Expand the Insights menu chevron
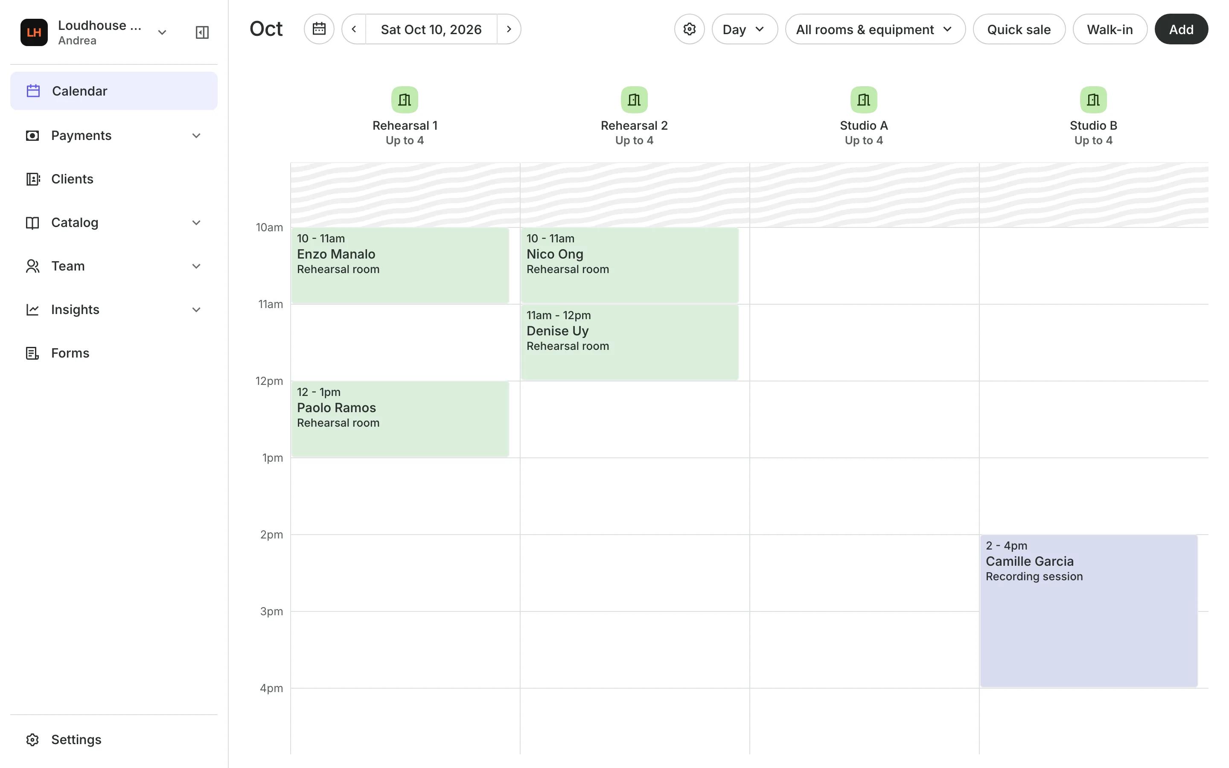The width and height of the screenshot is (1229, 768). [196, 309]
